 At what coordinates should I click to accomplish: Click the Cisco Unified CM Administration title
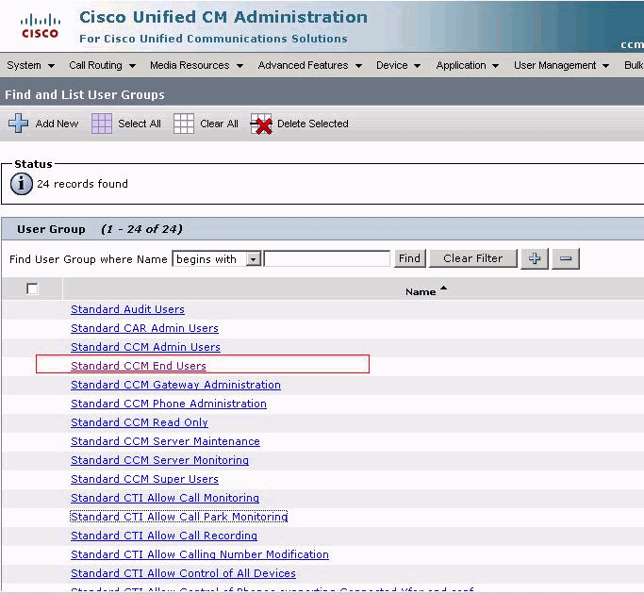click(x=223, y=17)
